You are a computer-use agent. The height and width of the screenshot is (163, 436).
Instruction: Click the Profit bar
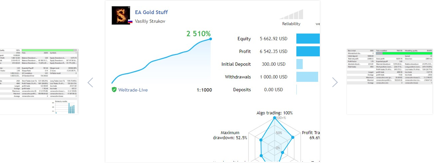[x=308, y=51]
